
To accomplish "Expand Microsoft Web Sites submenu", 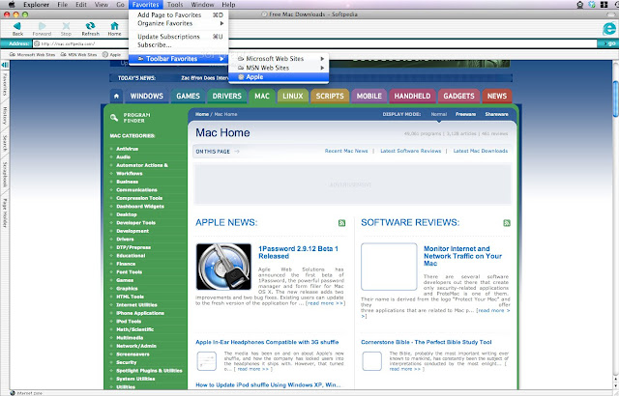I will 322,59.
